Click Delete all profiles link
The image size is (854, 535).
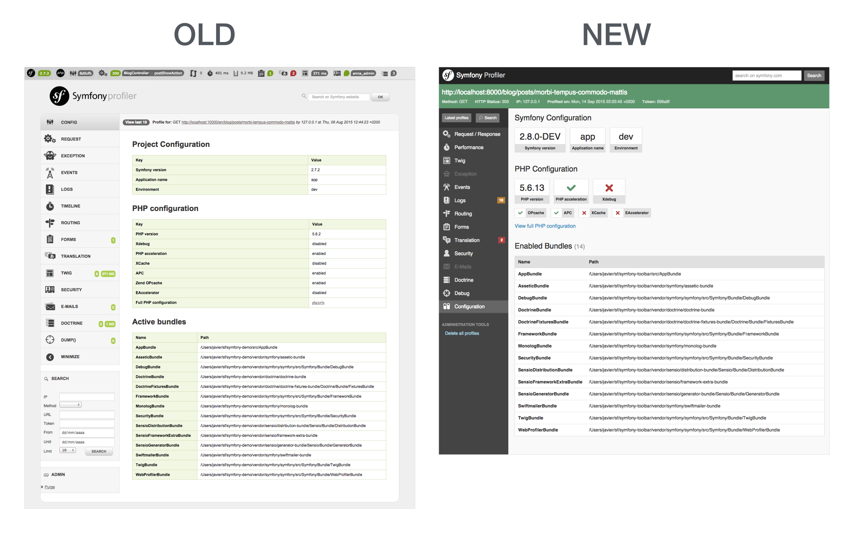[462, 333]
